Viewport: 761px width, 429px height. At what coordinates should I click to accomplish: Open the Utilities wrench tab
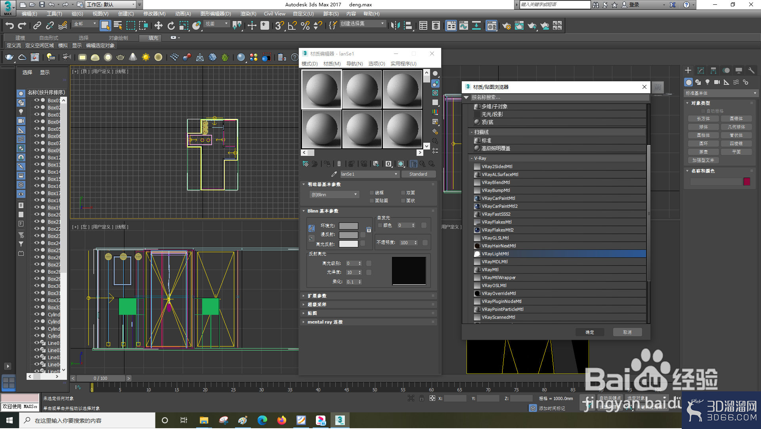(751, 71)
